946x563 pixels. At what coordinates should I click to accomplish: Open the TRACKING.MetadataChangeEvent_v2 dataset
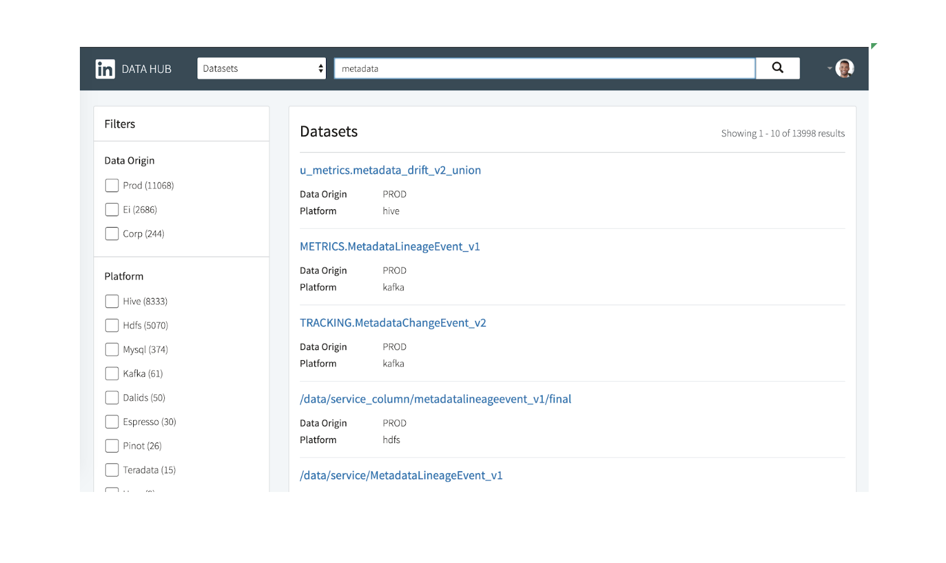pos(393,323)
